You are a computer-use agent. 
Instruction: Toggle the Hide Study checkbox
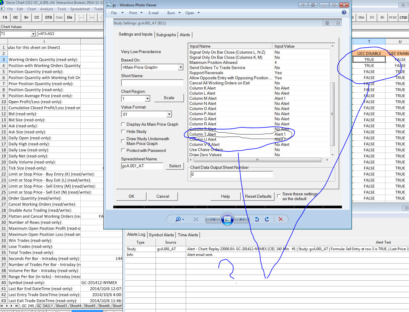123,131
